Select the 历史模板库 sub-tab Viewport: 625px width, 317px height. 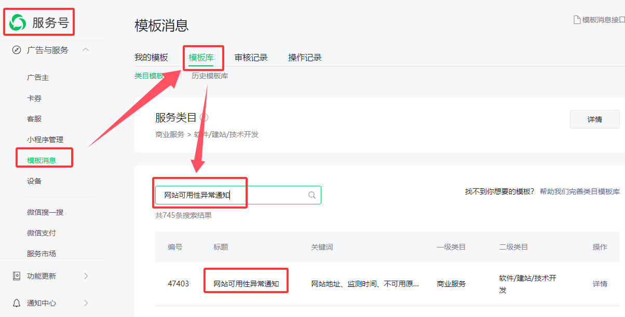pyautogui.click(x=210, y=76)
